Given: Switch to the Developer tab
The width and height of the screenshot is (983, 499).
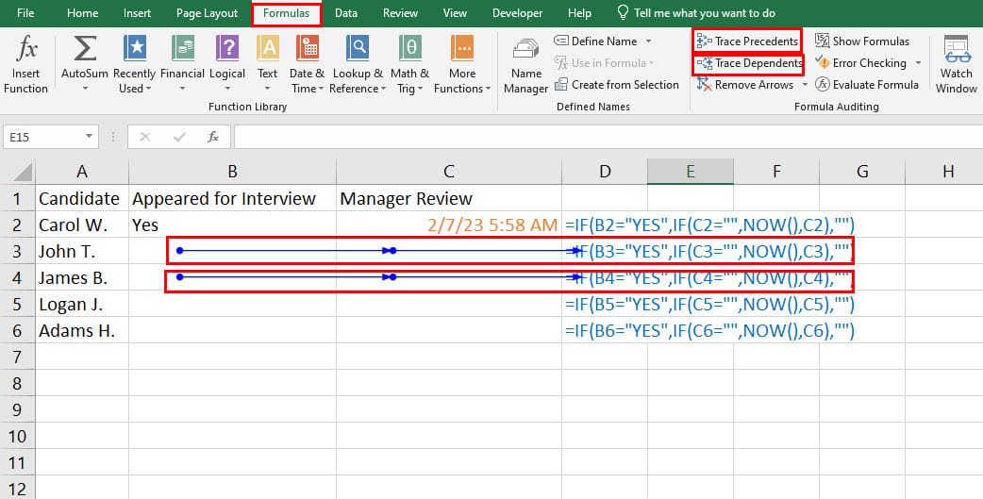Looking at the screenshot, I should coord(517,13).
